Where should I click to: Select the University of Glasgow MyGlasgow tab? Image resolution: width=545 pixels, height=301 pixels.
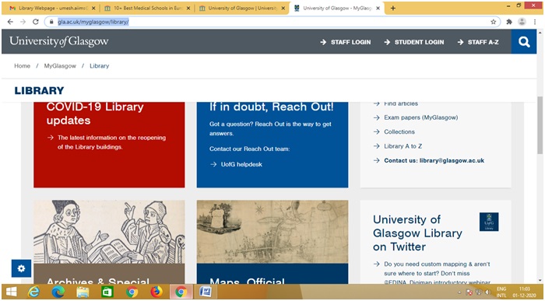click(x=336, y=9)
